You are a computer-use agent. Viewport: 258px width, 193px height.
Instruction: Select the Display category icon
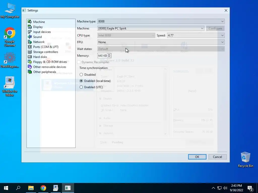pos(30,27)
